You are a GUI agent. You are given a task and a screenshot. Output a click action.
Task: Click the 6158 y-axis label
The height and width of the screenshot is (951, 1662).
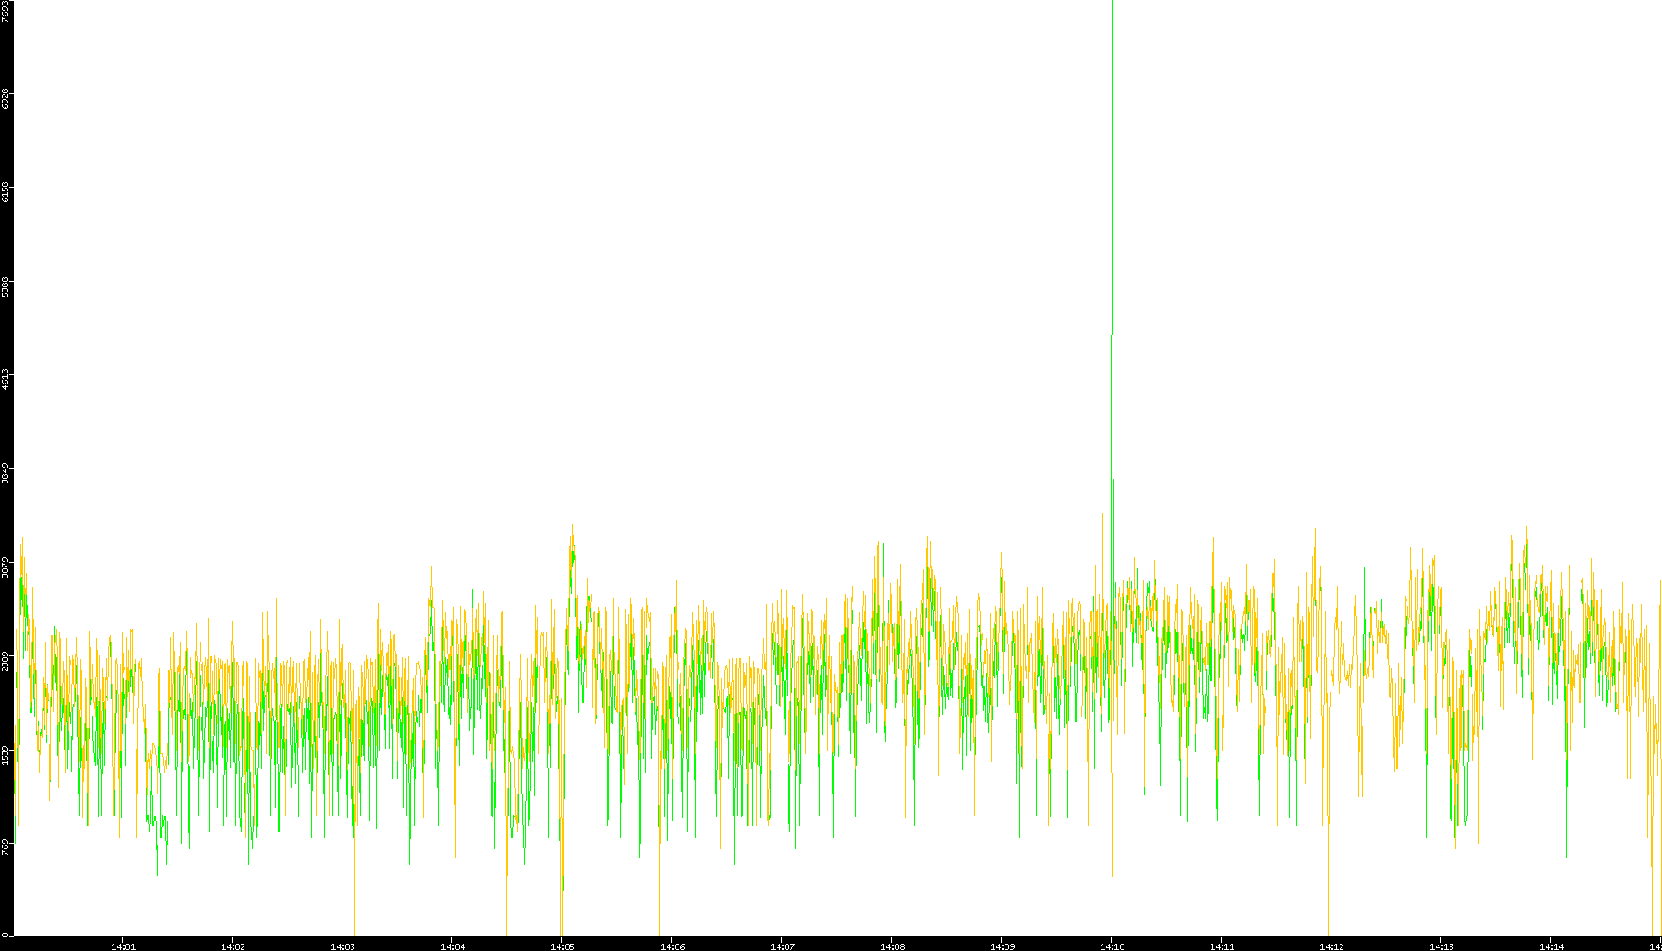(5, 192)
